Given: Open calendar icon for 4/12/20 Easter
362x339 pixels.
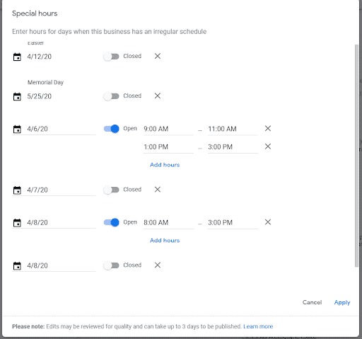Looking at the screenshot, I should coord(17,57).
